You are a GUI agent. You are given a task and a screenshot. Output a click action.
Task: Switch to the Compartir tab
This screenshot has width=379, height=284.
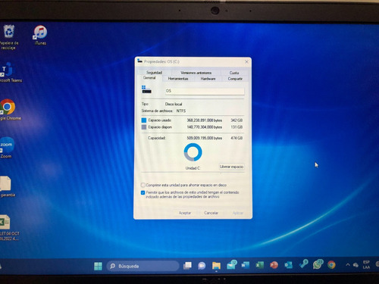point(235,79)
